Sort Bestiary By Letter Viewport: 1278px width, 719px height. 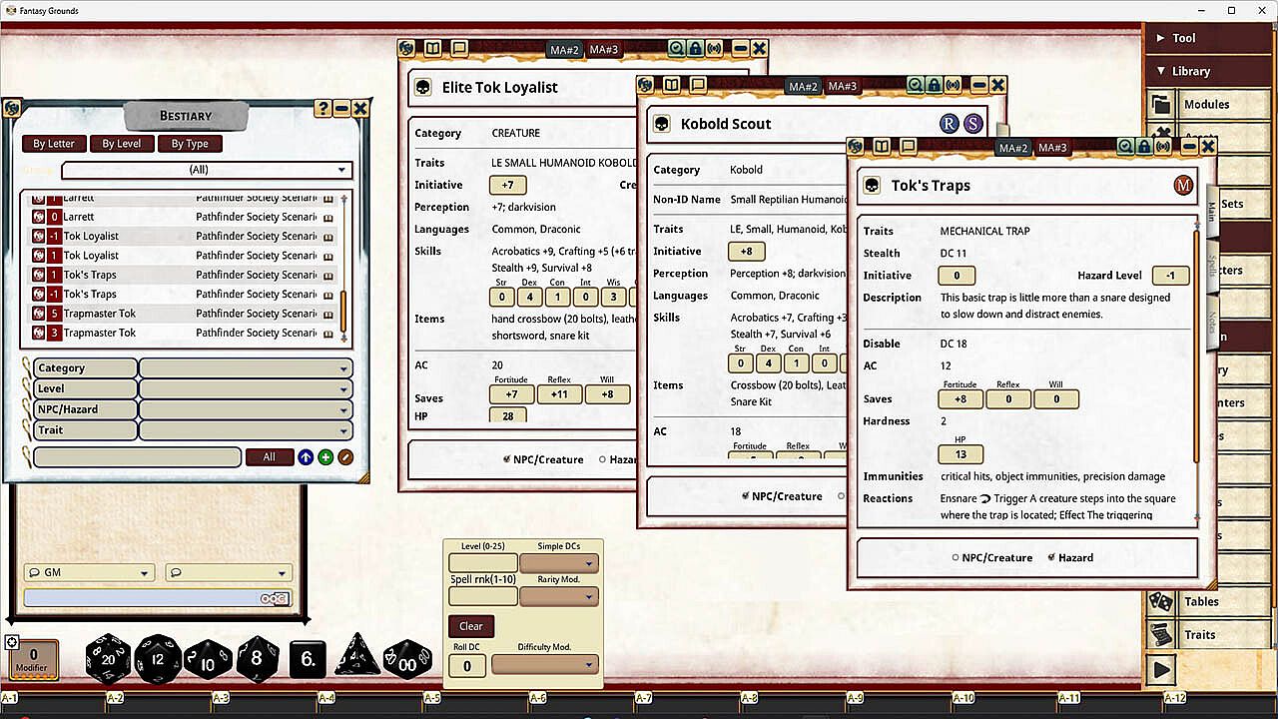54,144
